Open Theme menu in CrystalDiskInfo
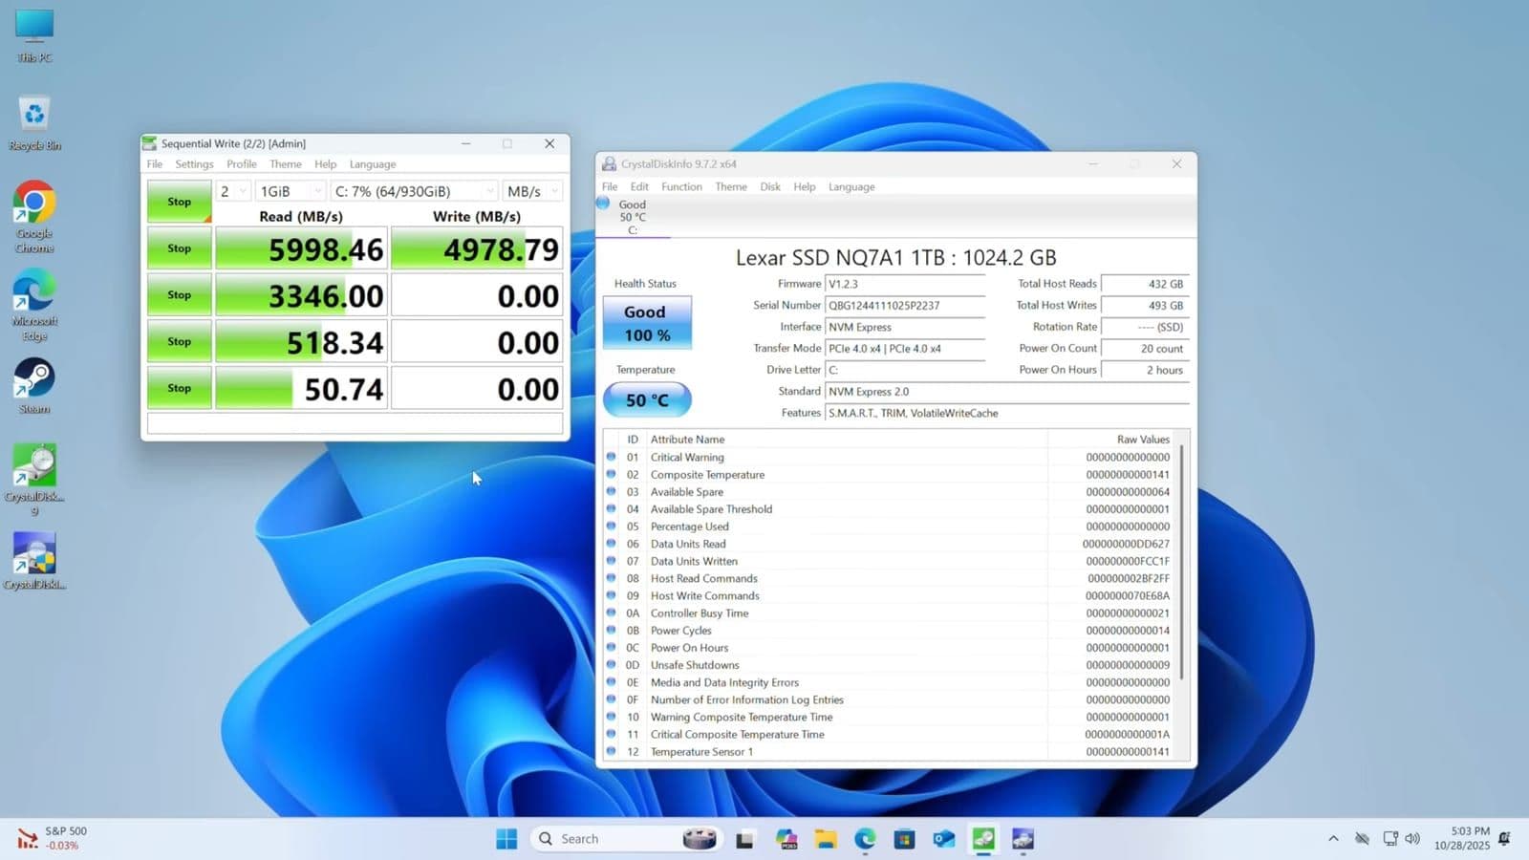 coord(731,187)
